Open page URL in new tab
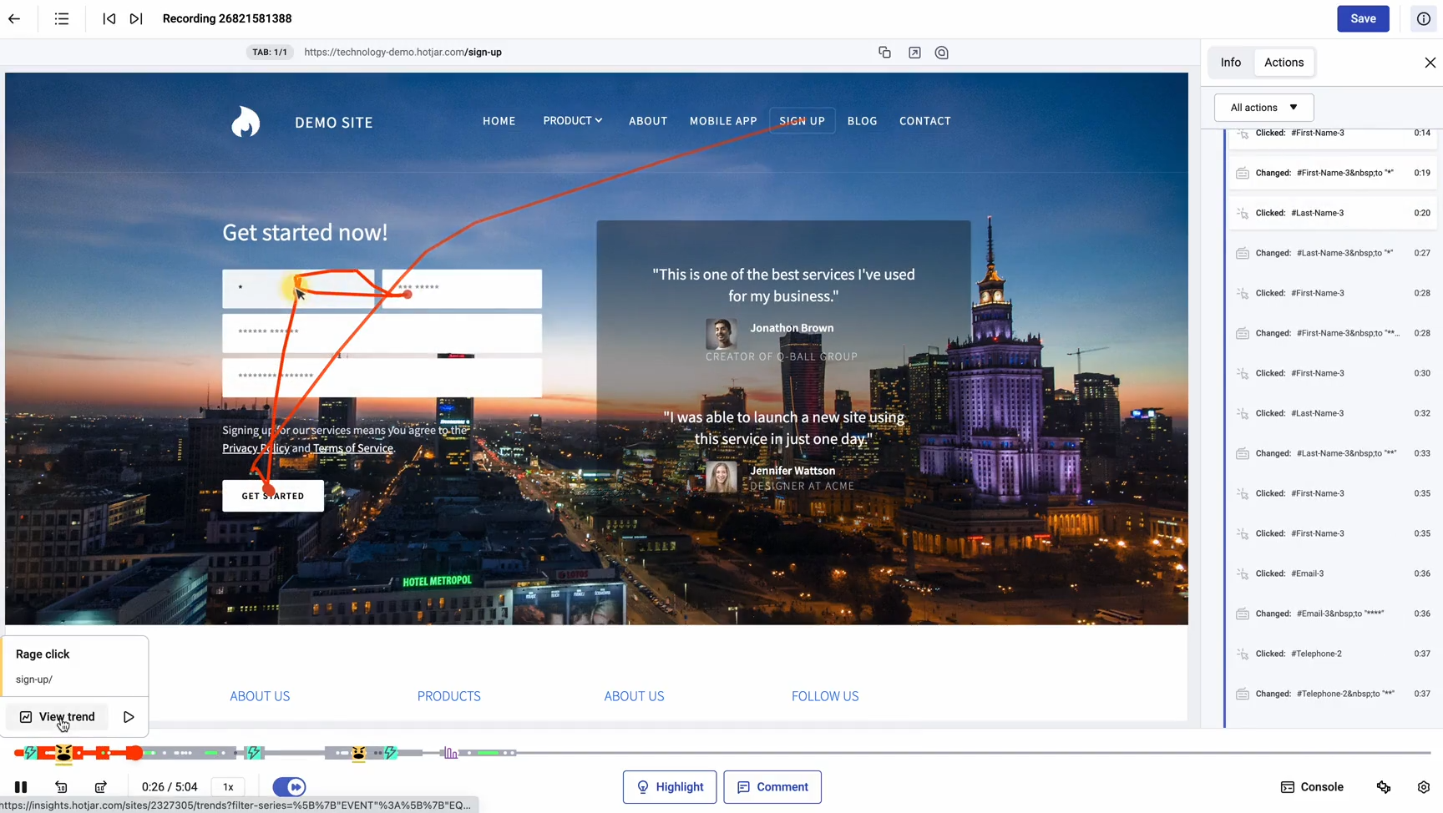 point(914,53)
